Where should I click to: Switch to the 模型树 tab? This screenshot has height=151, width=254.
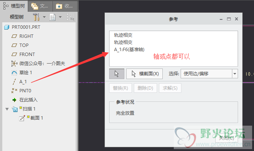pos(14,6)
